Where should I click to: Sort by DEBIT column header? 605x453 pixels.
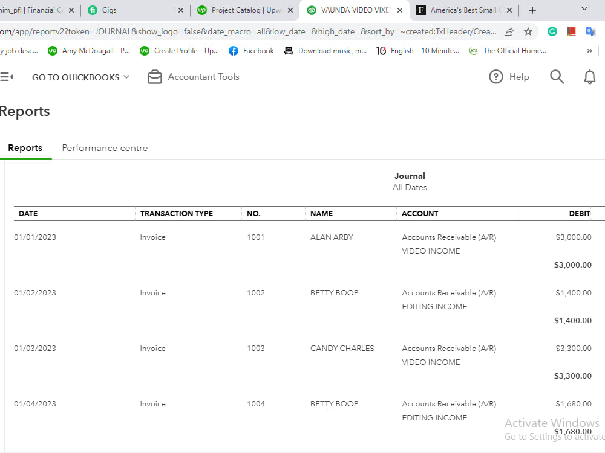point(580,213)
